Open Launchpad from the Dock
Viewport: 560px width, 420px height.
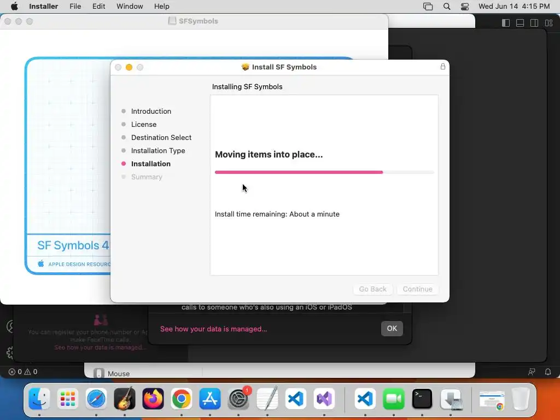67,399
